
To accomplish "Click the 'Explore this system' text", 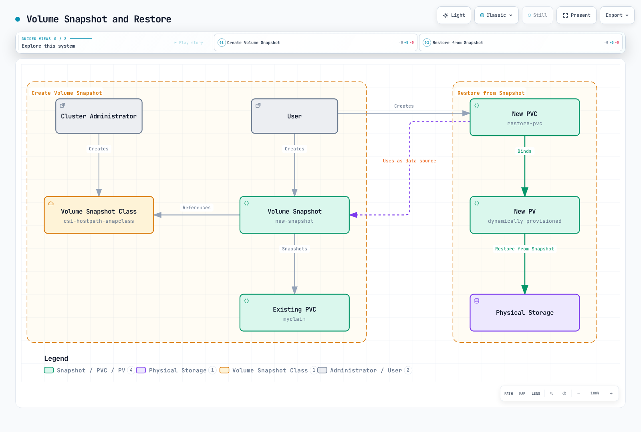I will [48, 46].
